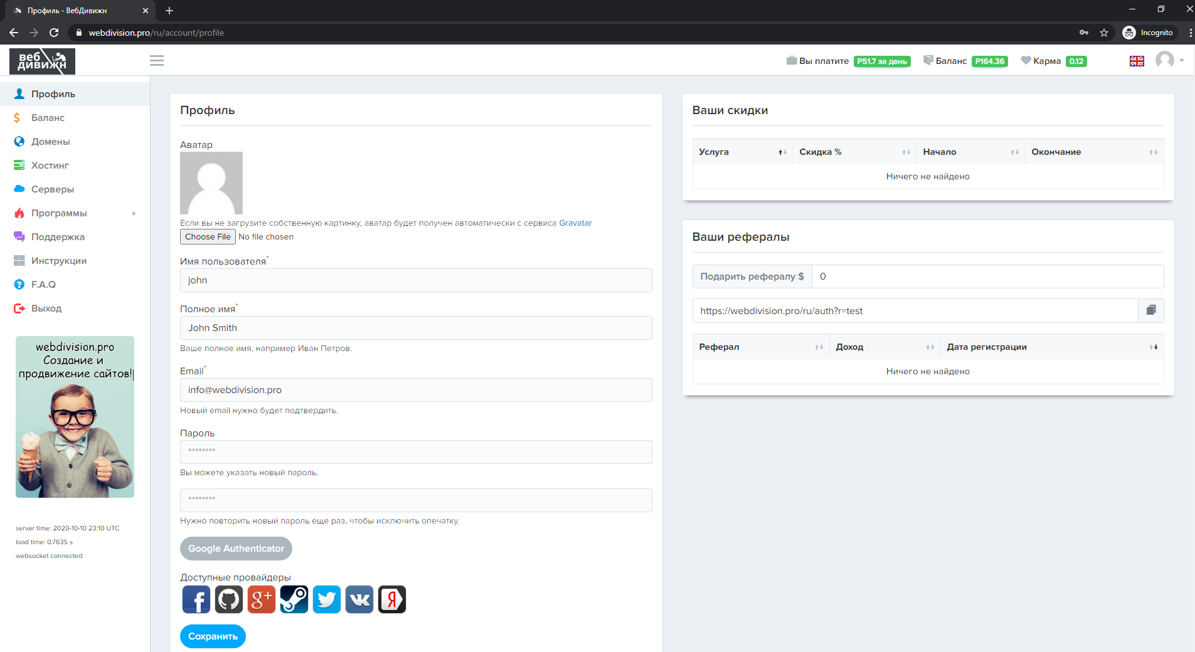Screen dimensions: 1195x652
Task: Click the Yandex provider icon
Action: click(392, 599)
